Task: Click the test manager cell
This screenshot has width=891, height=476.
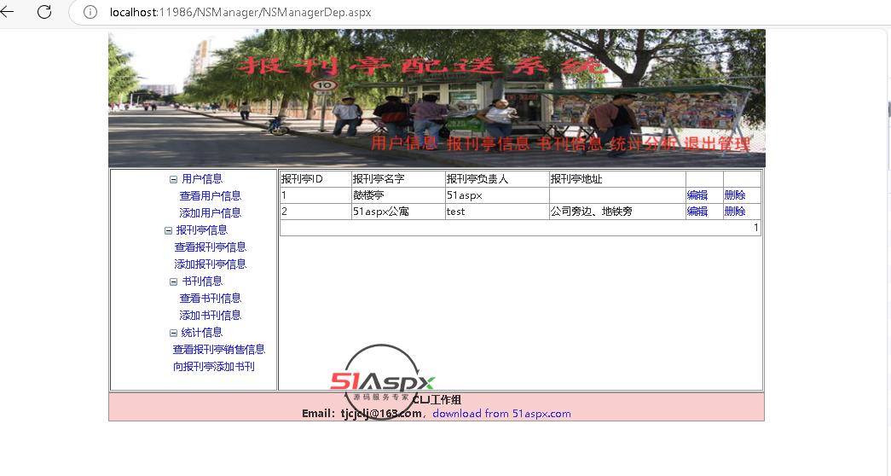Action: [497, 212]
